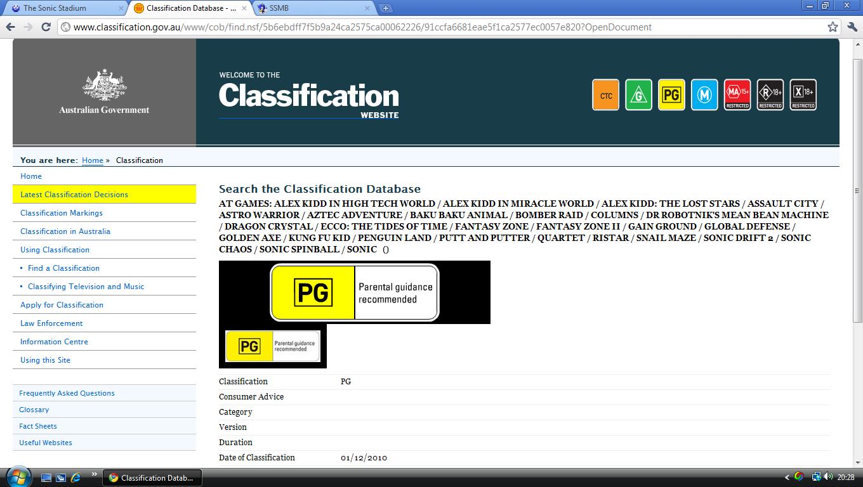Image resolution: width=863 pixels, height=487 pixels.
Task: Open the Glossary link
Action: point(34,410)
